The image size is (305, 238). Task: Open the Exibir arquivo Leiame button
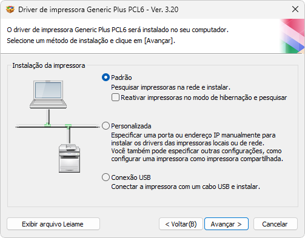[x=53, y=224]
